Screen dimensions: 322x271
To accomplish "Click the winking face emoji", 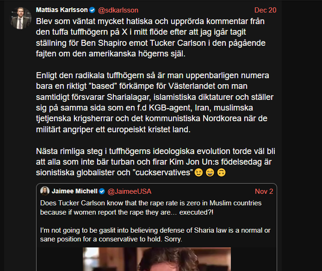I will click(x=198, y=172).
